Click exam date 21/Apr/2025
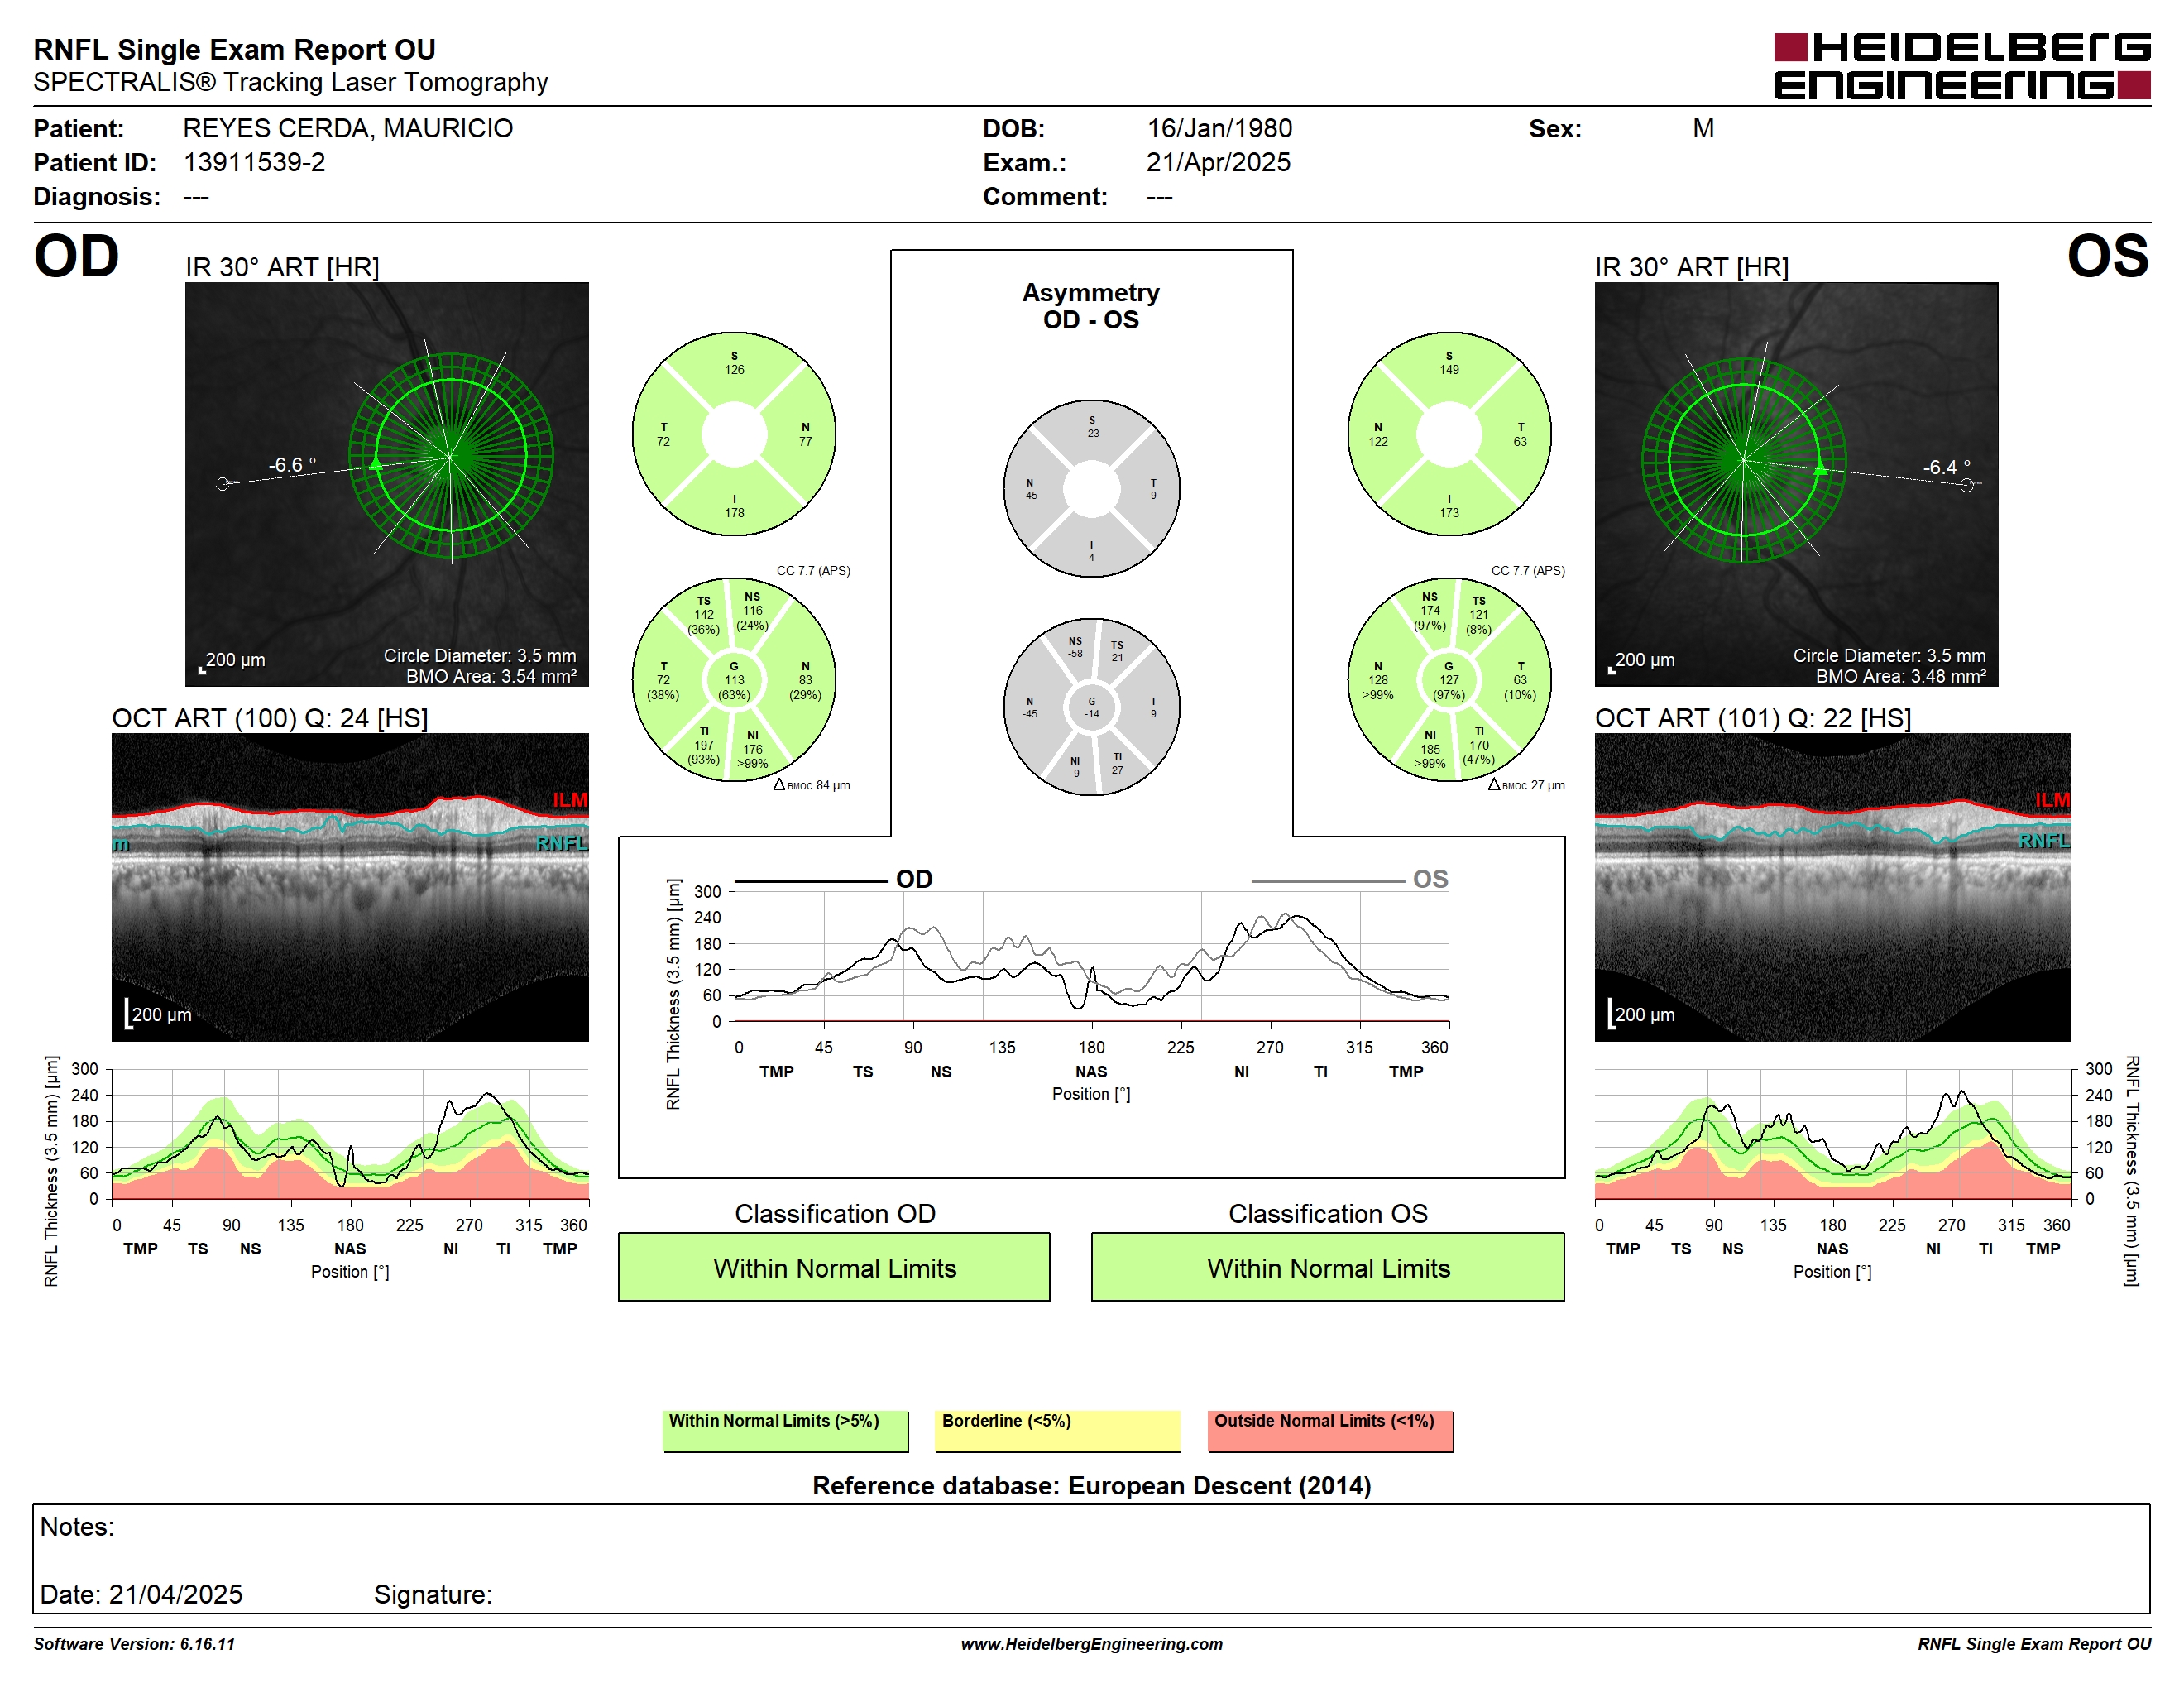Screen dimensions: 2184x1688 coord(1218,162)
